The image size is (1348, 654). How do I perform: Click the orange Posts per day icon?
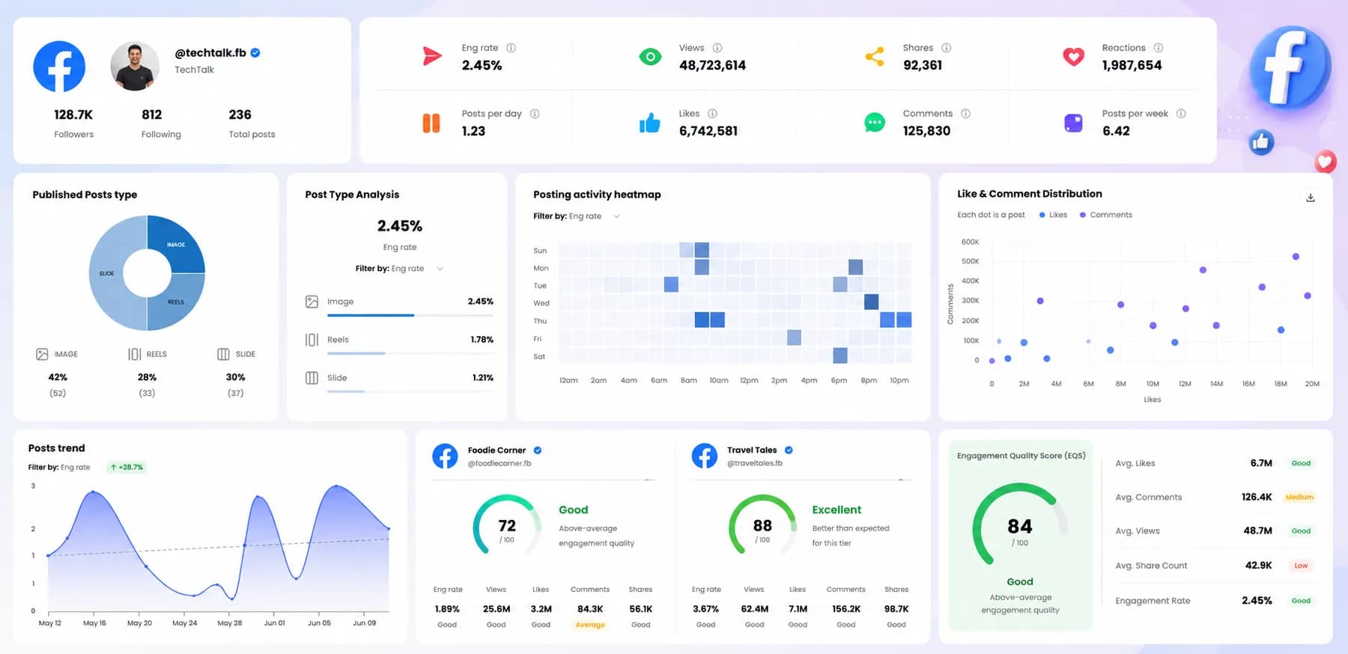coord(431,123)
